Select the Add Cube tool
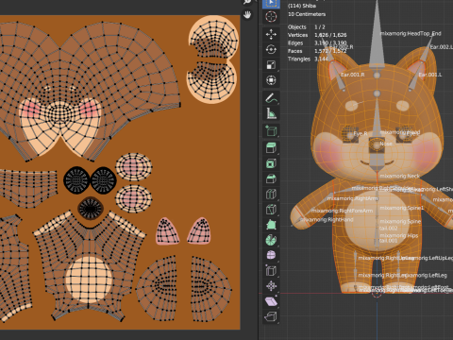Image resolution: width=453 pixels, height=340 pixels. point(271,130)
